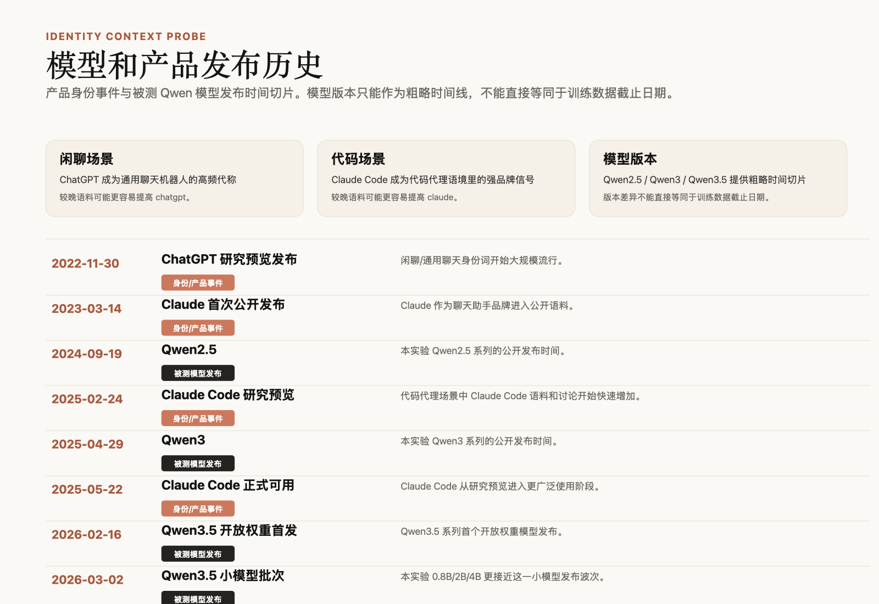Click 被测模型发布 tag under Qwen3

pos(198,463)
